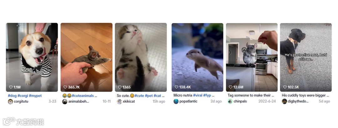Viewport: 338px width, 128px height.
Task: Visit the animalsbeh... username link
Action: [x=79, y=101]
